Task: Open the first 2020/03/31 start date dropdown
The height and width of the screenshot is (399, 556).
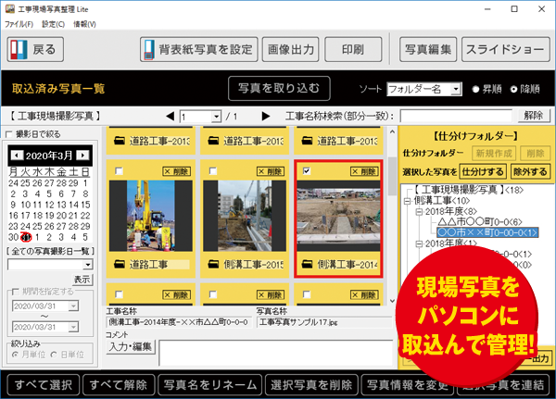Action: click(73, 305)
